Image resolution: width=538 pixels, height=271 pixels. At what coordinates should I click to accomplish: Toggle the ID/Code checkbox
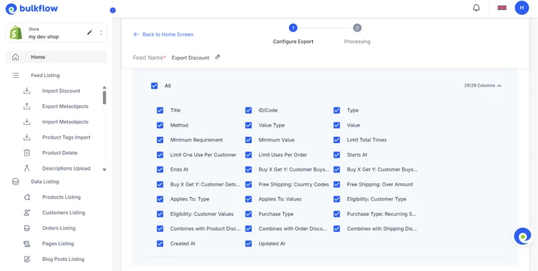pos(248,110)
